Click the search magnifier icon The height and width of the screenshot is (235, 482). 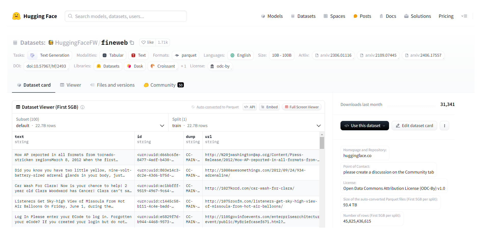(x=70, y=16)
